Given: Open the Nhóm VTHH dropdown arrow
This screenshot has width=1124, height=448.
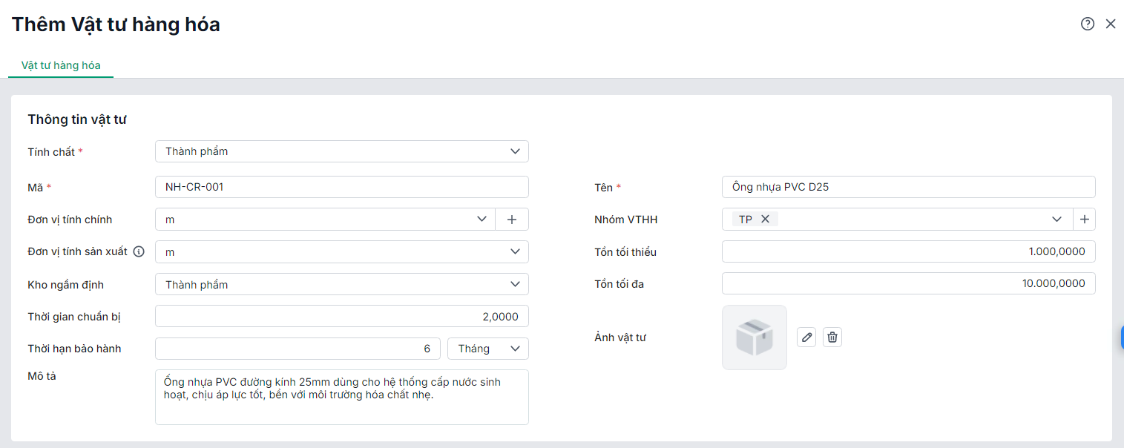Looking at the screenshot, I should [1057, 220].
